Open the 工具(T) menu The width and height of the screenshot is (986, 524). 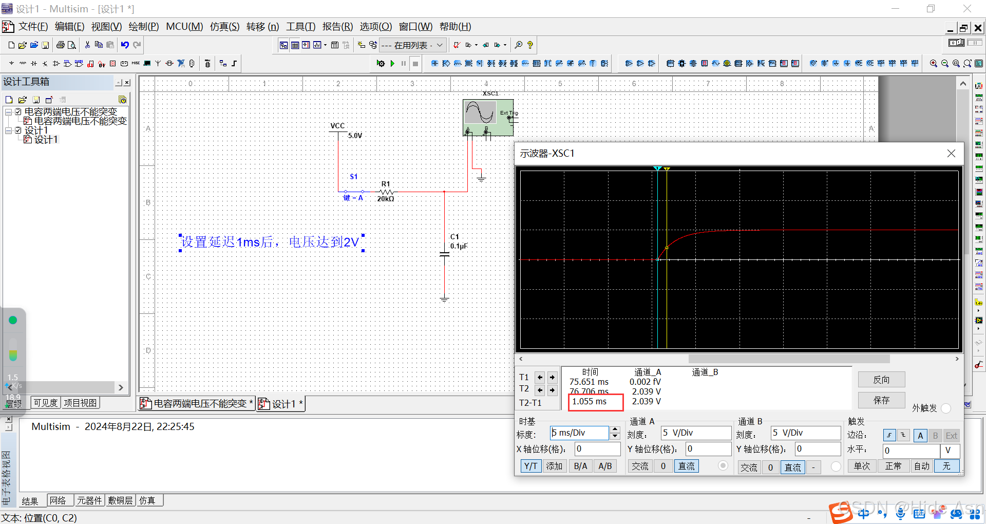(300, 27)
